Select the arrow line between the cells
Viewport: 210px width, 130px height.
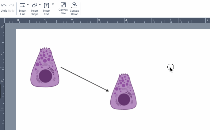click(84, 79)
